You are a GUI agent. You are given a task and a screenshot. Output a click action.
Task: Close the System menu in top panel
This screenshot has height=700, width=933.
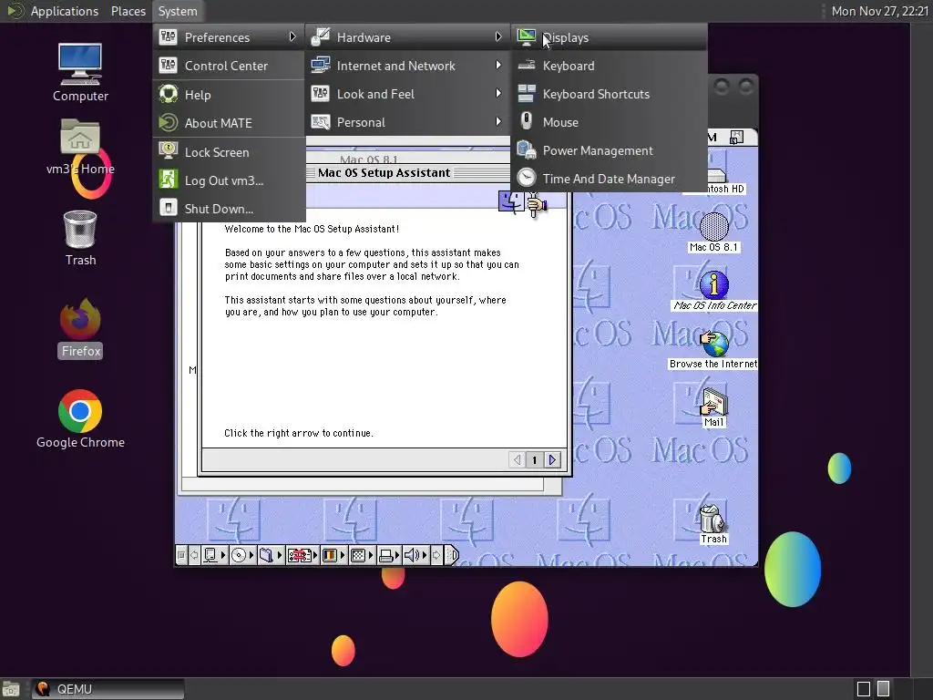178,11
